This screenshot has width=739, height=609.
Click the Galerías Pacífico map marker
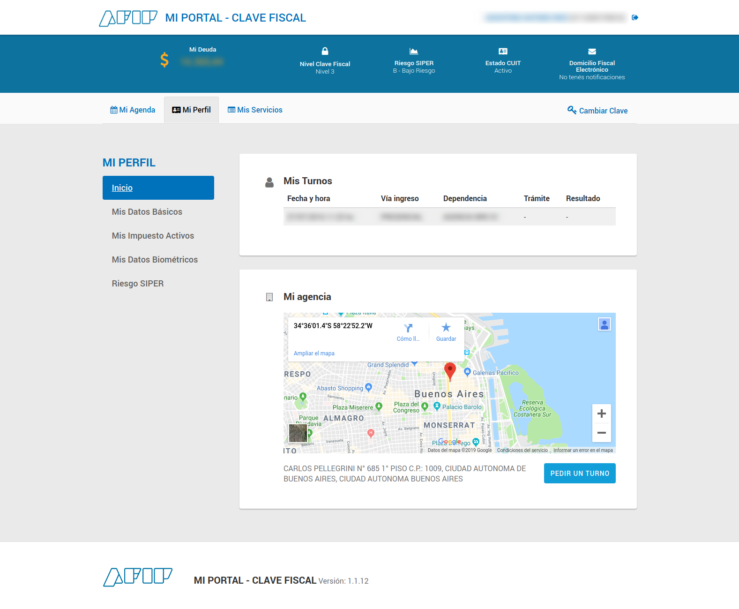(467, 372)
